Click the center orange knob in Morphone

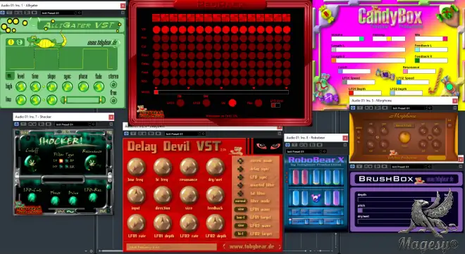[404, 137]
